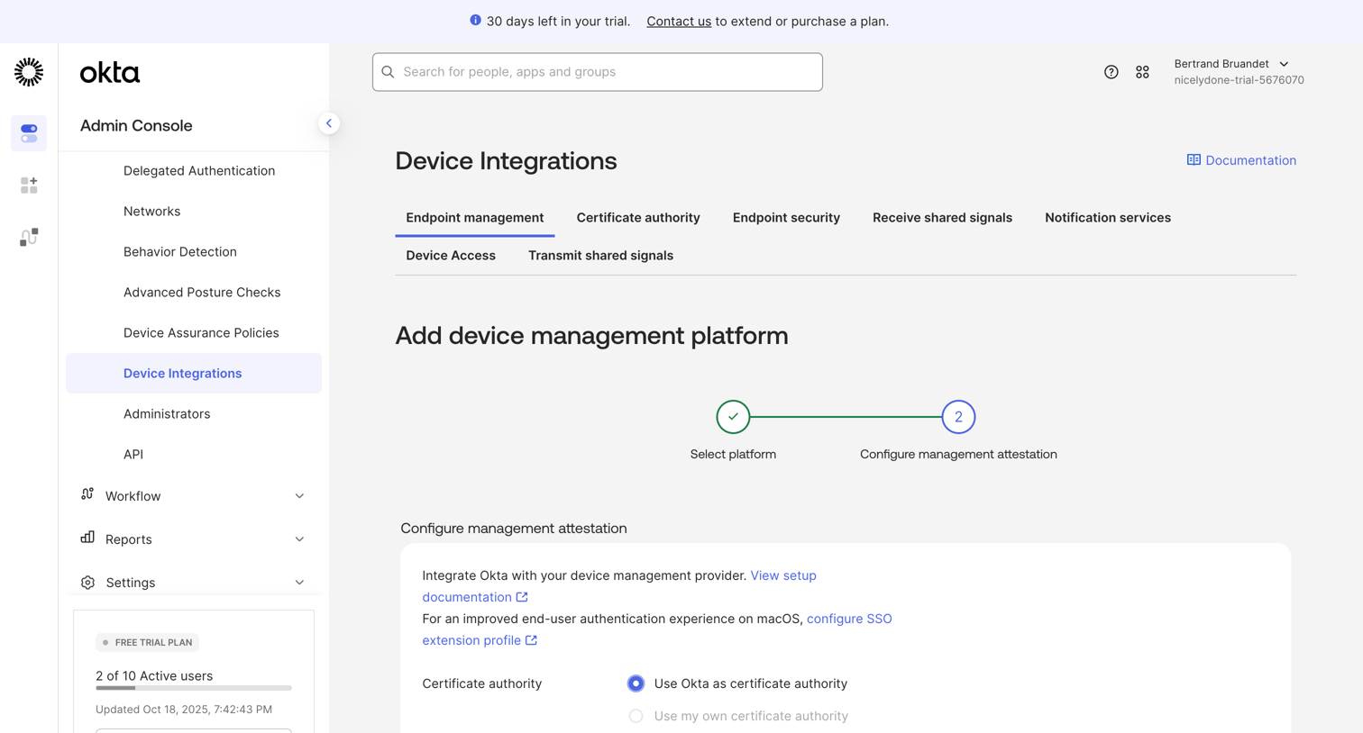
Task: Open the Bertrand Bruandet account dropdown
Action: (1239, 72)
